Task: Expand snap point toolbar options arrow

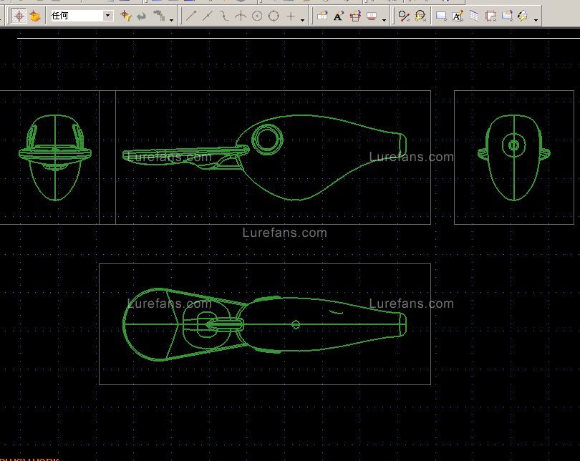Action: 302,19
